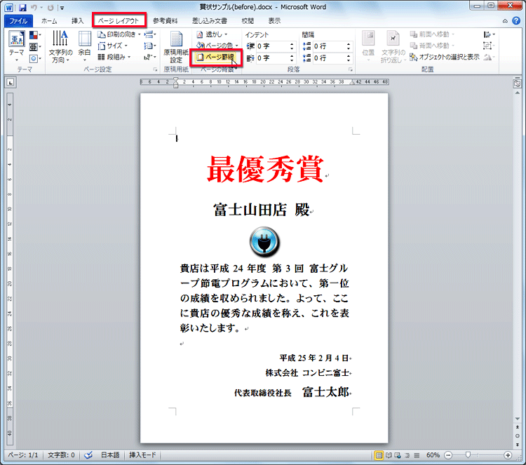Viewport: 526px width, 465px height.
Task: Click the Word application icon in title bar
Action: (8, 8)
